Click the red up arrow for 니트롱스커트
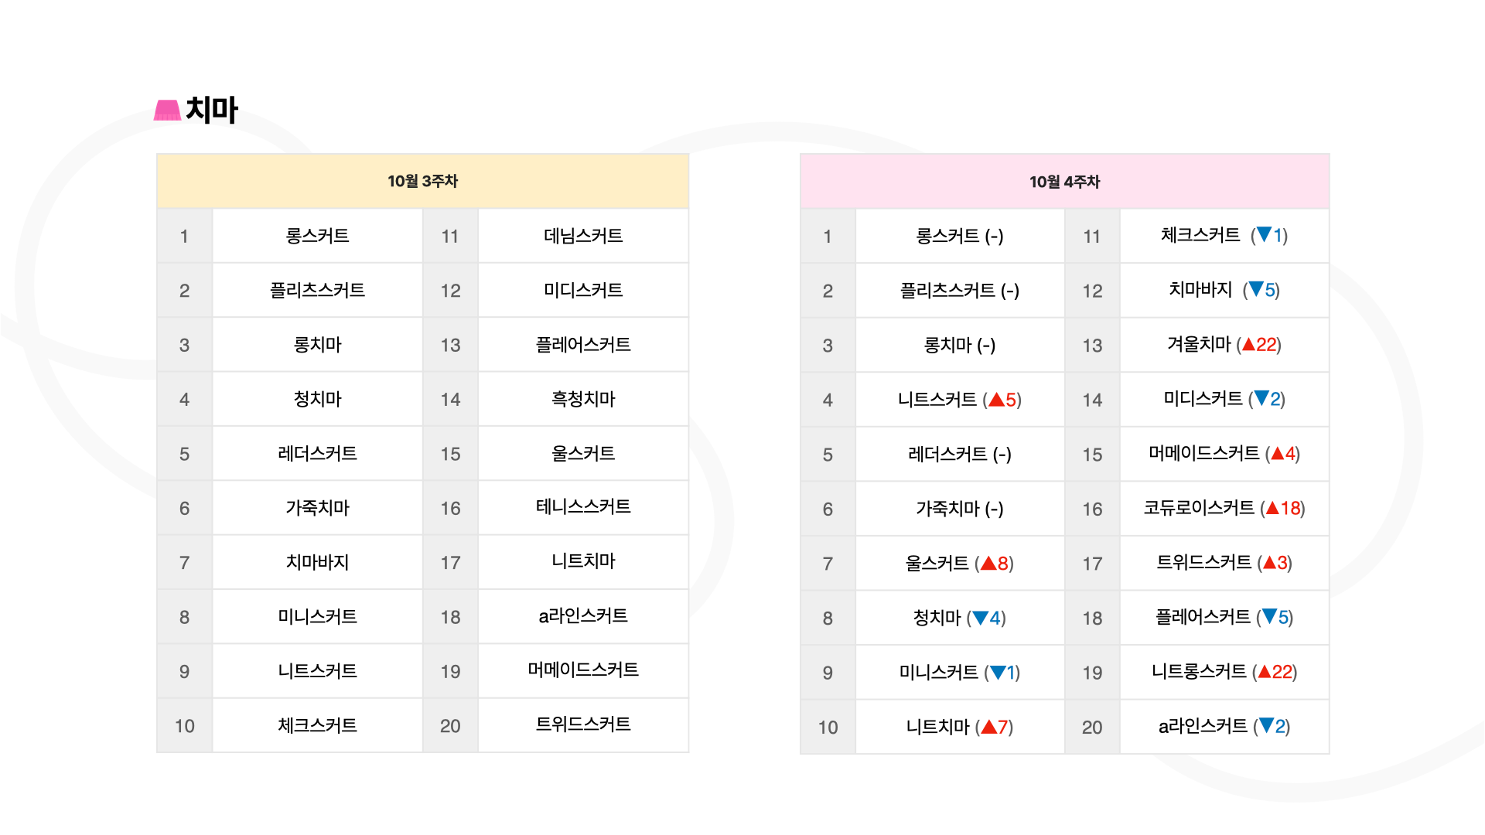The image size is (1485, 835). tap(1265, 672)
